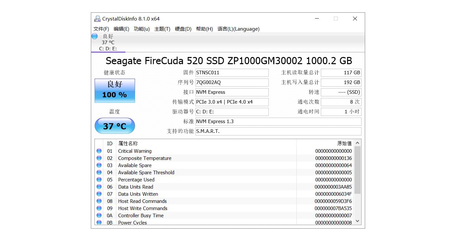Click the status orb for Controller Busy Time
Image resolution: width=456 pixels, height=242 pixels.
point(99,216)
